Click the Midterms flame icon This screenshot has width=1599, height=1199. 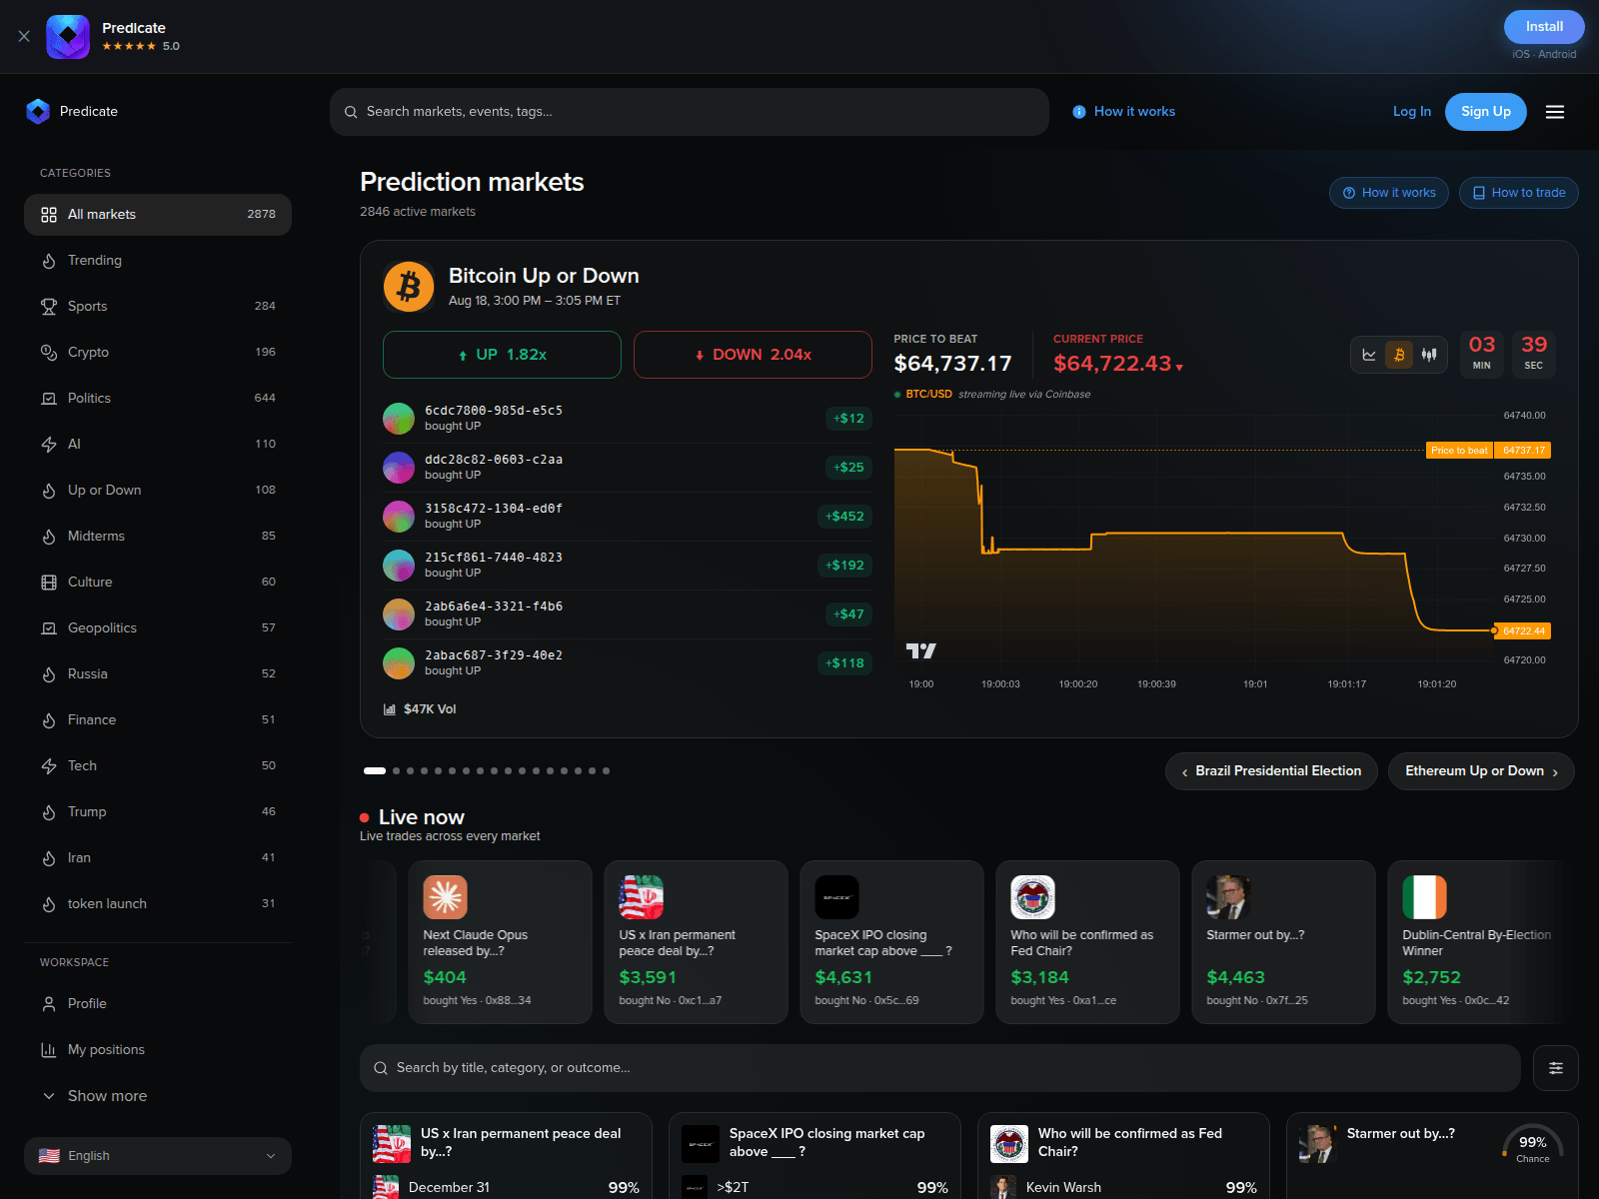pos(49,537)
